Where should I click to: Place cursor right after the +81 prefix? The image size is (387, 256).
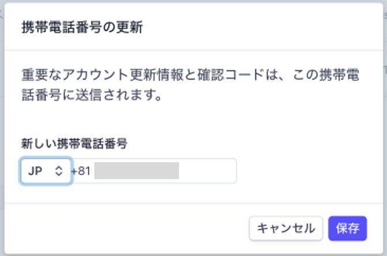[93, 171]
